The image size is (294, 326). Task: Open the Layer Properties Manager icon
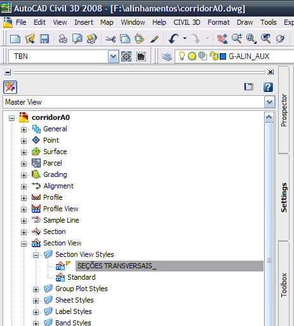167,56
